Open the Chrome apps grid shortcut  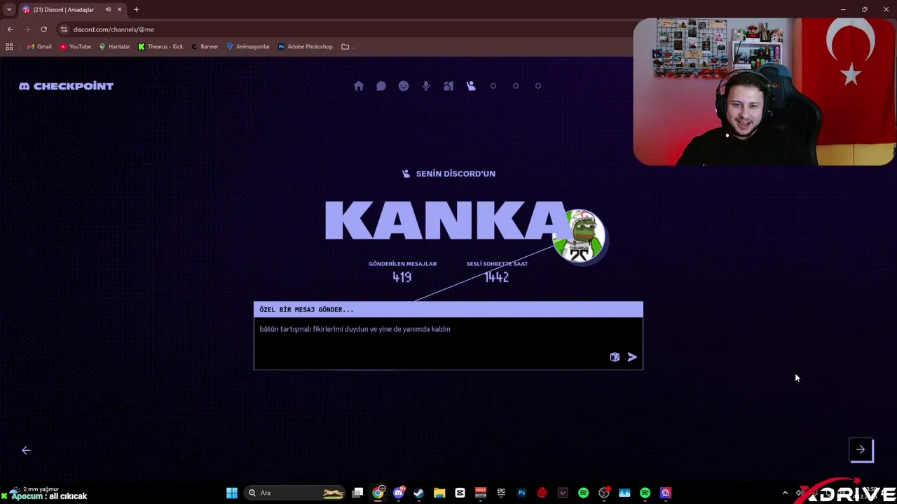pos(9,47)
